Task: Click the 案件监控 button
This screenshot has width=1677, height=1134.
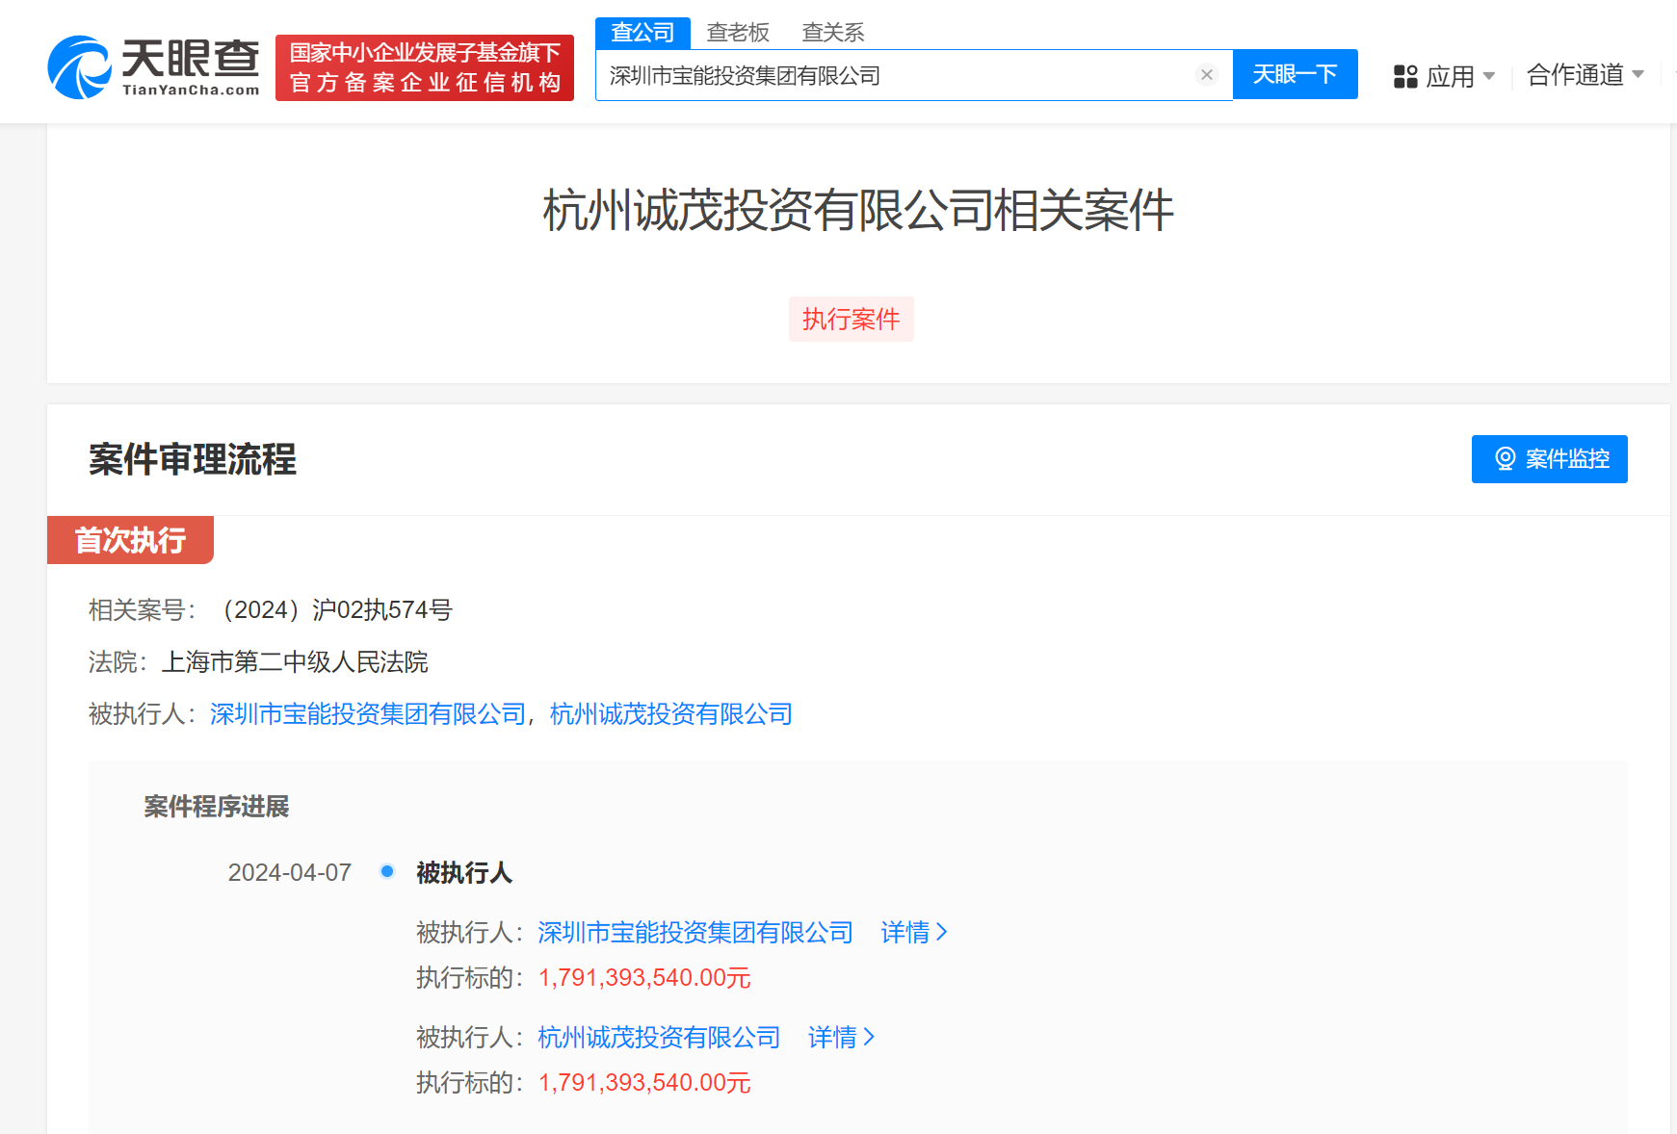Action: pyautogui.click(x=1549, y=459)
